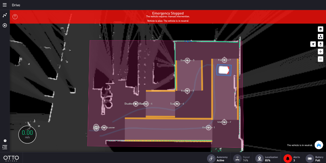The image size is (326, 163).
Task: Zoom out of the map
Action: pos(320,59)
